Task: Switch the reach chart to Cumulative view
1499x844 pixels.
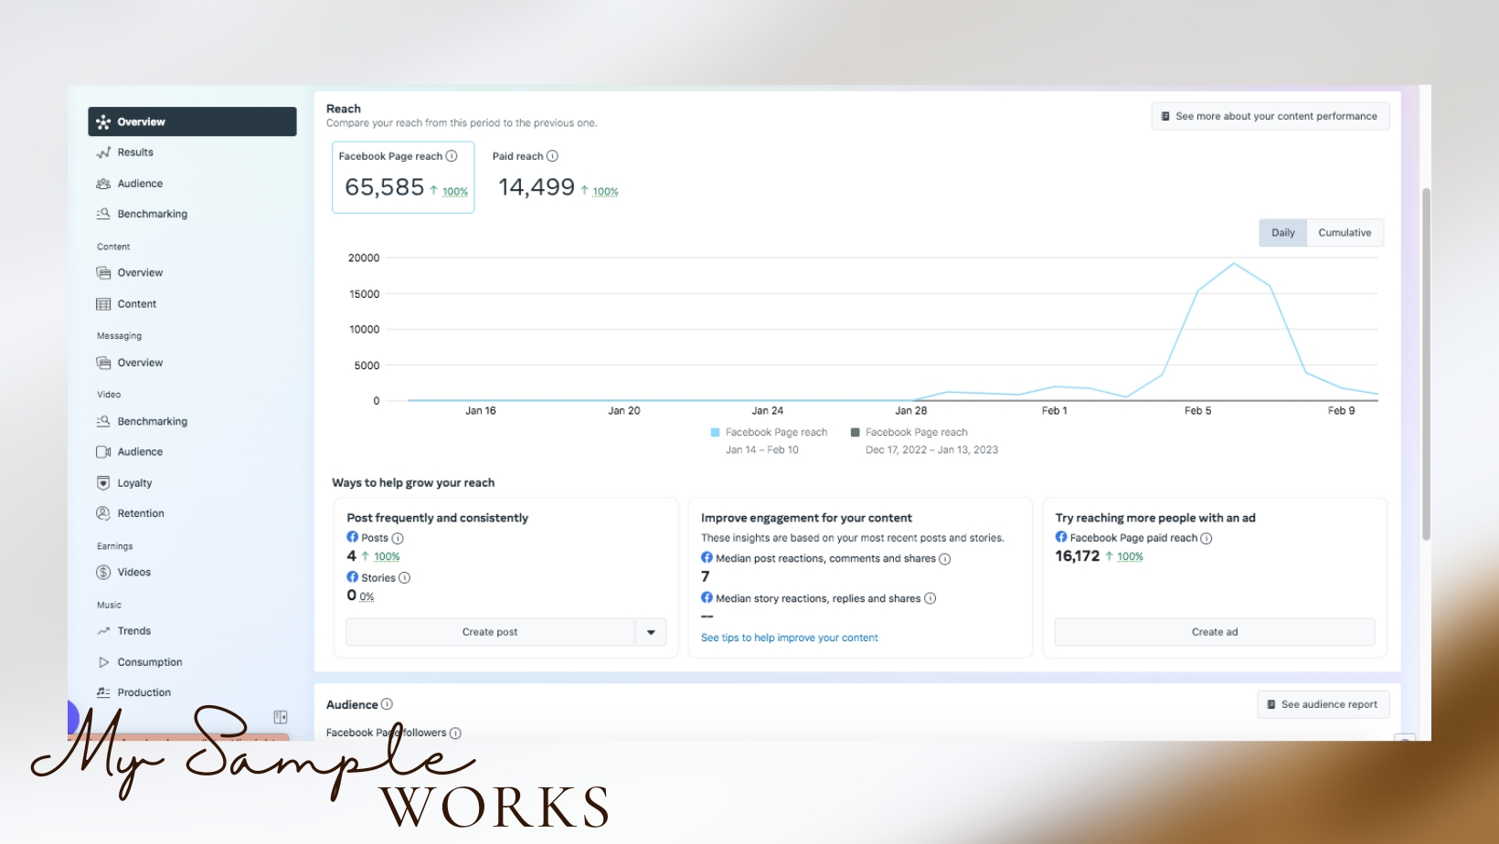Action: pos(1345,233)
